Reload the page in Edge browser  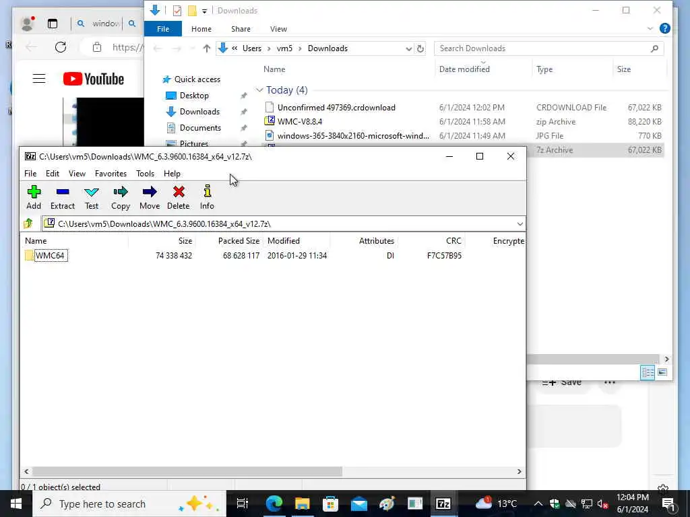click(60, 47)
